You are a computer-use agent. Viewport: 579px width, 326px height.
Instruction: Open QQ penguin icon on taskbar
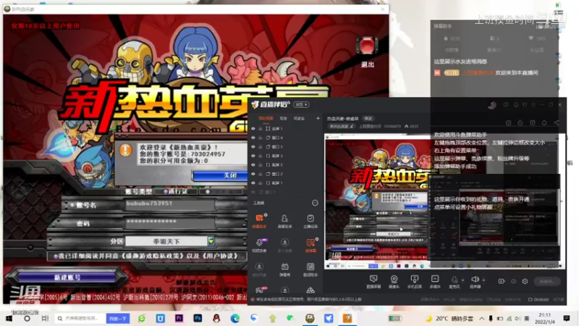(216, 318)
